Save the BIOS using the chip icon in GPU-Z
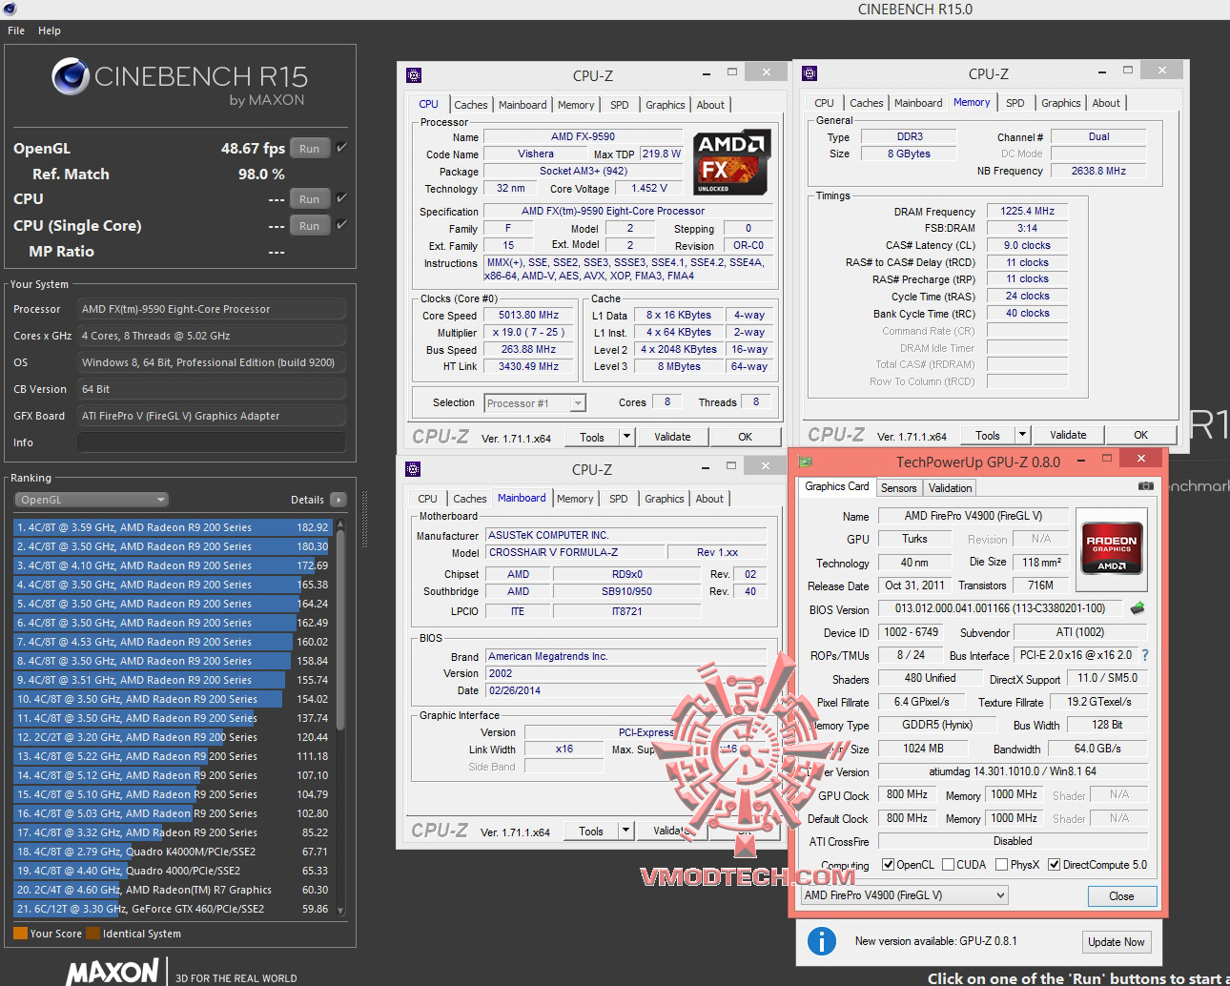1230x986 pixels. (x=1138, y=608)
